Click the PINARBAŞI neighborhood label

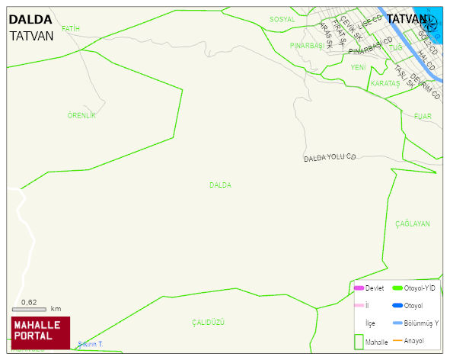pos(307,46)
